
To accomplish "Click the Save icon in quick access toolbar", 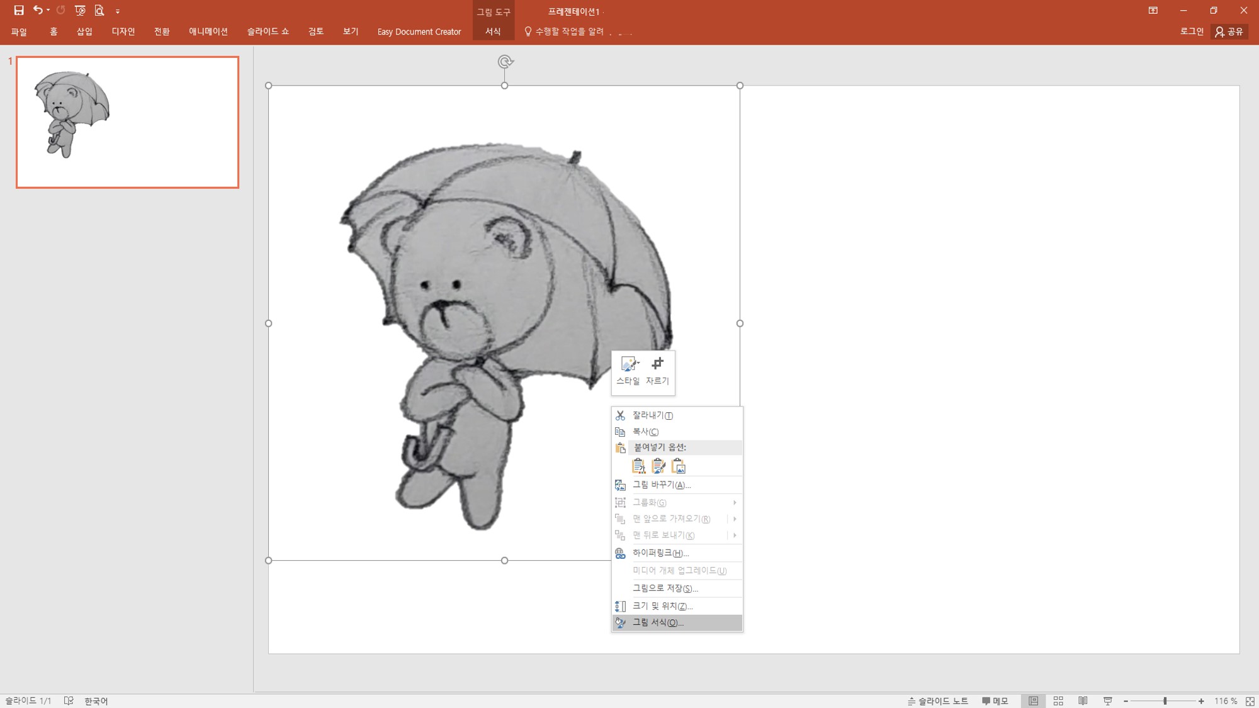I will pos(19,11).
